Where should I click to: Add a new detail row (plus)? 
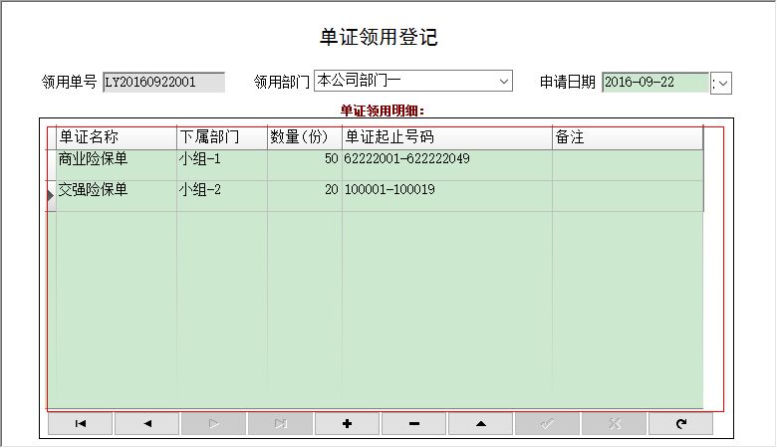point(347,424)
